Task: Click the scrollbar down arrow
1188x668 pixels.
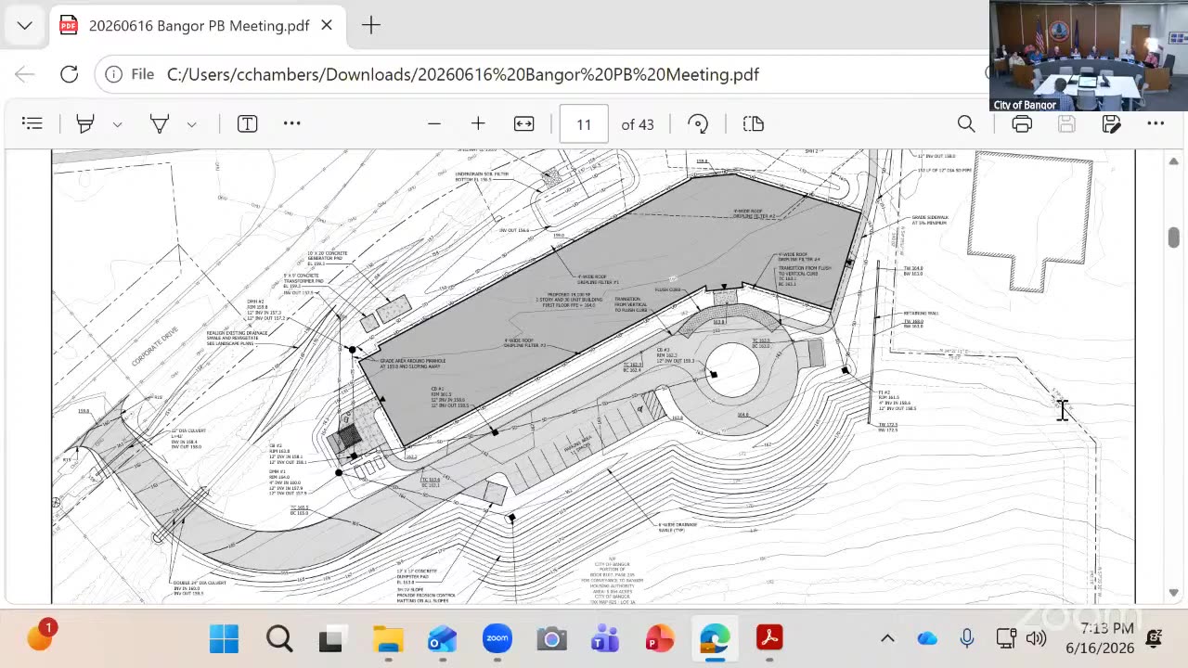Action: [x=1173, y=592]
